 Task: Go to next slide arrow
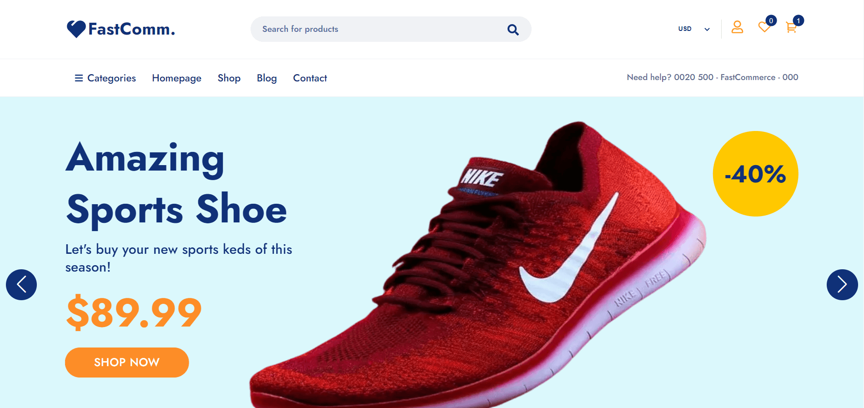tap(842, 285)
